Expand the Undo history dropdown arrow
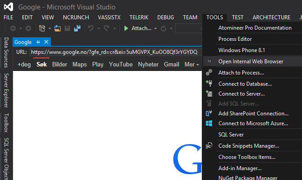 [x=98, y=28]
